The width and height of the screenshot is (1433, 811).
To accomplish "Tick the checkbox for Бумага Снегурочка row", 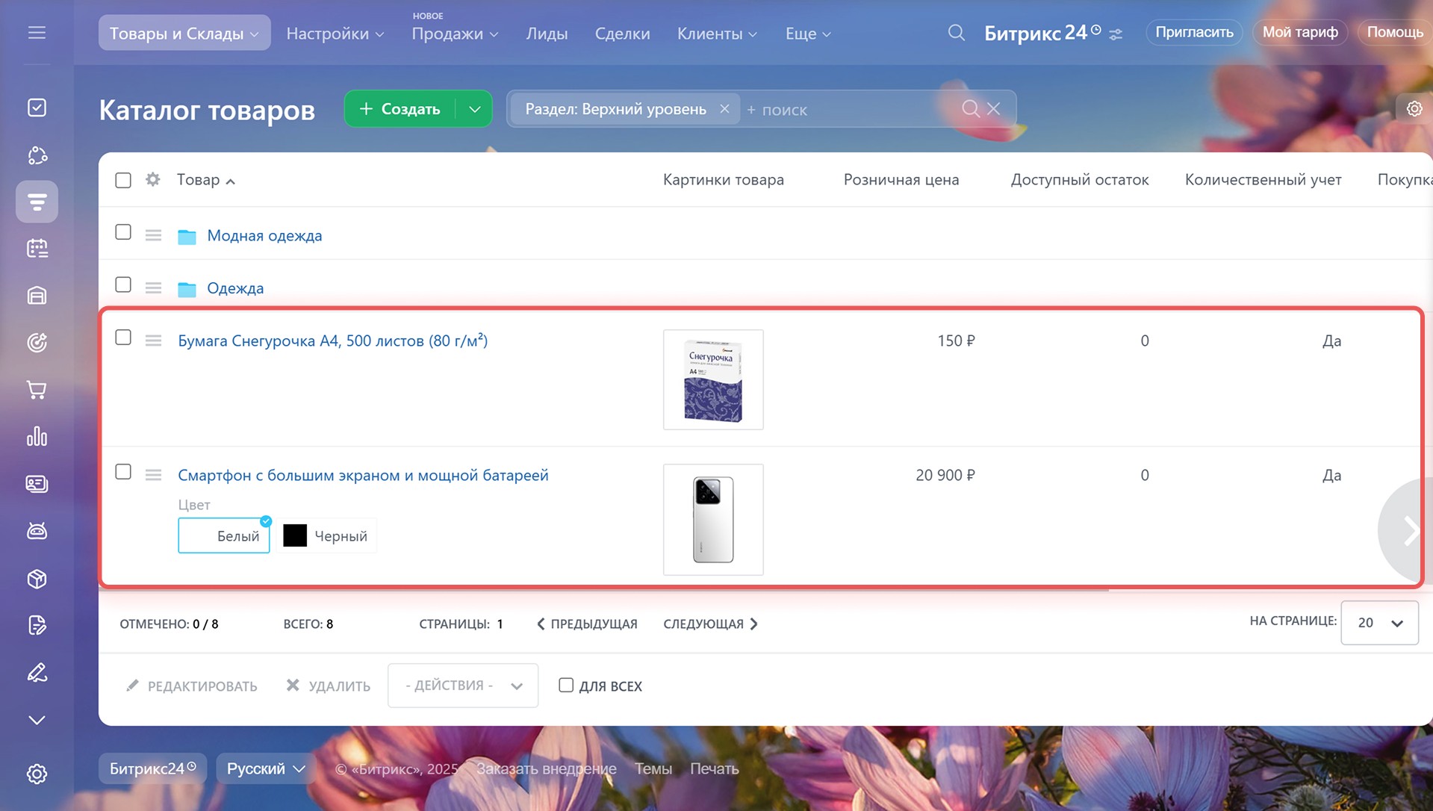I will tap(123, 338).
